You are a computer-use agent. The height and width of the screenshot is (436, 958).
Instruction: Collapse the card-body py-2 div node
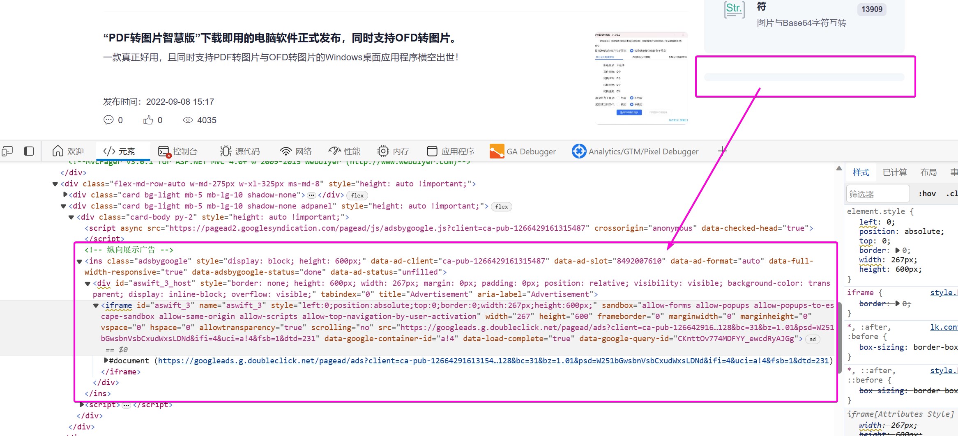71,217
